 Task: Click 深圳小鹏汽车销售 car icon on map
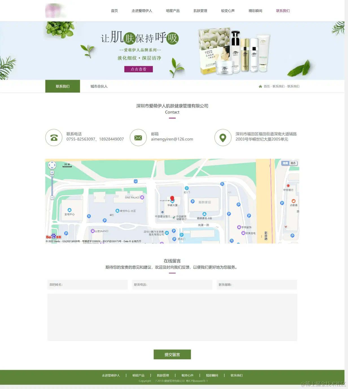[x=167, y=233]
